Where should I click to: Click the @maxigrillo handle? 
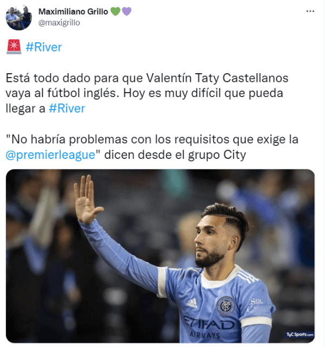point(59,23)
